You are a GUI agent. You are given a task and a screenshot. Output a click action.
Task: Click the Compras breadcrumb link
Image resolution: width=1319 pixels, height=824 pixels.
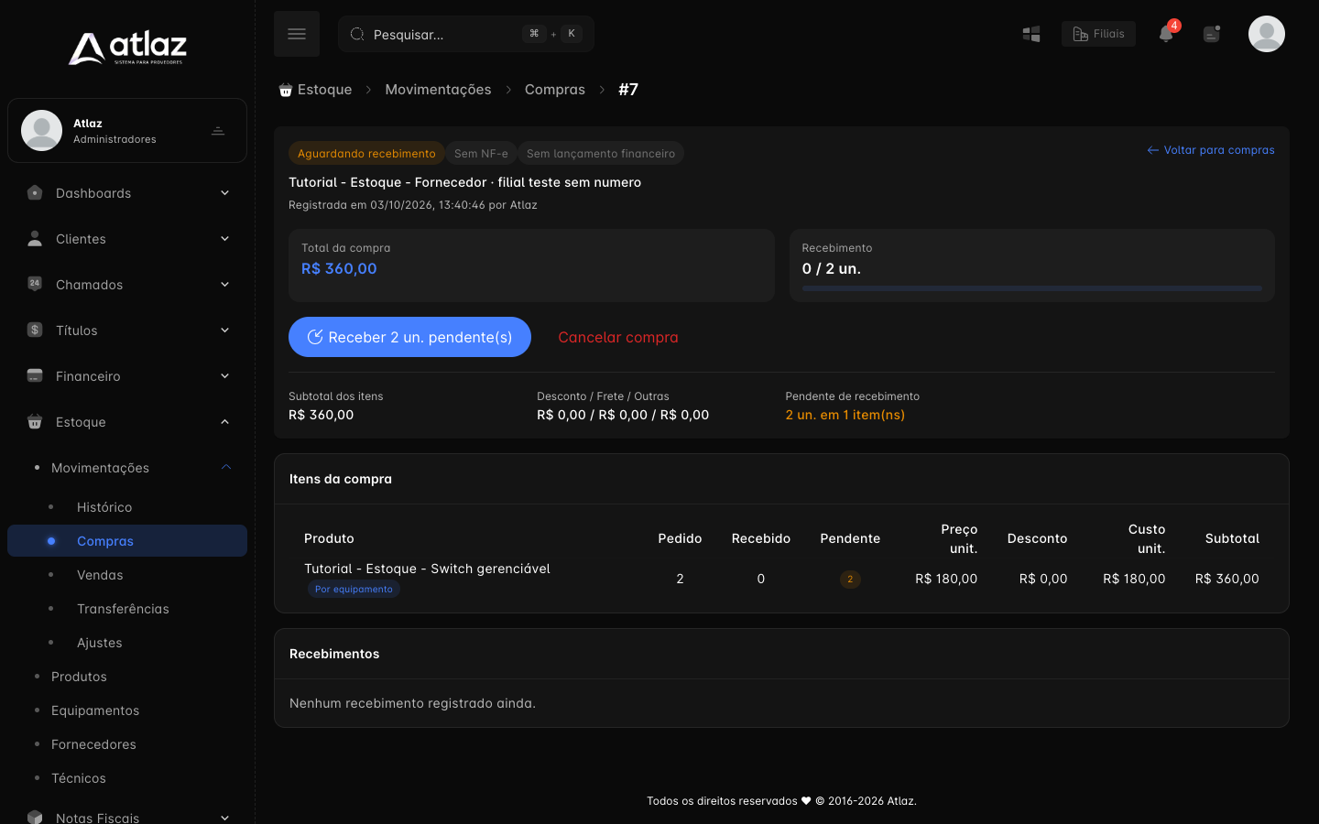[x=555, y=90]
